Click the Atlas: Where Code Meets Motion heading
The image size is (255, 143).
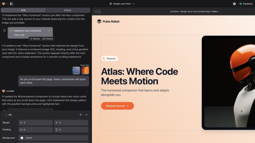pyautogui.click(x=139, y=76)
